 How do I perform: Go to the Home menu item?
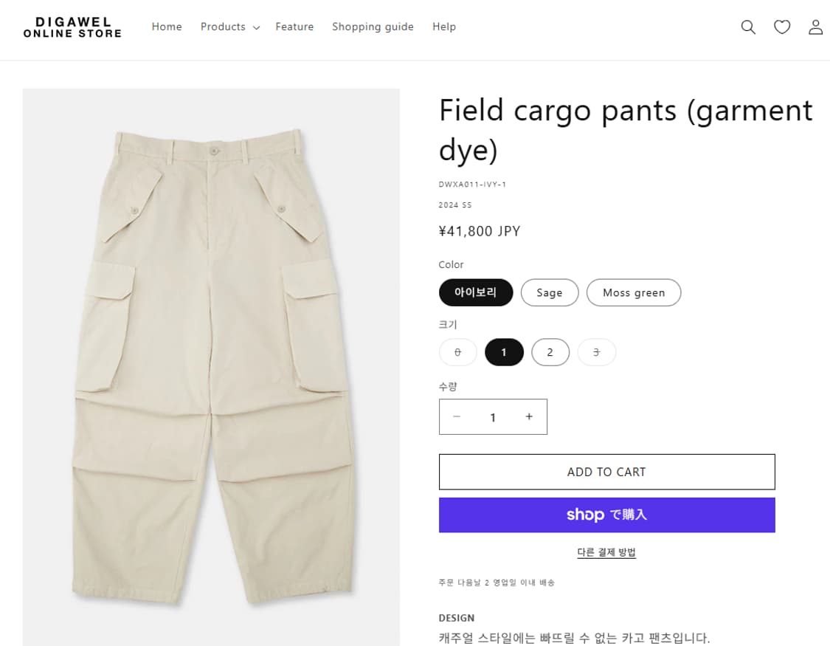tap(167, 27)
